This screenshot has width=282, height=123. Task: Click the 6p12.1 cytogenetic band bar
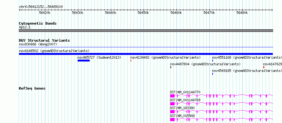tap(146, 31)
